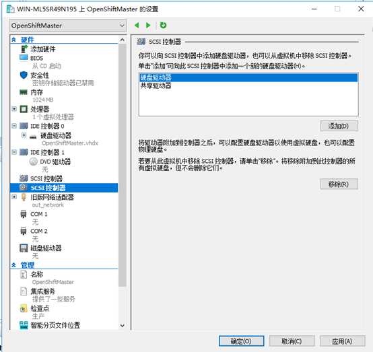Select 从 CD 启动 BIOS subtext
Viewport: 373px width, 352px height.
point(46,66)
